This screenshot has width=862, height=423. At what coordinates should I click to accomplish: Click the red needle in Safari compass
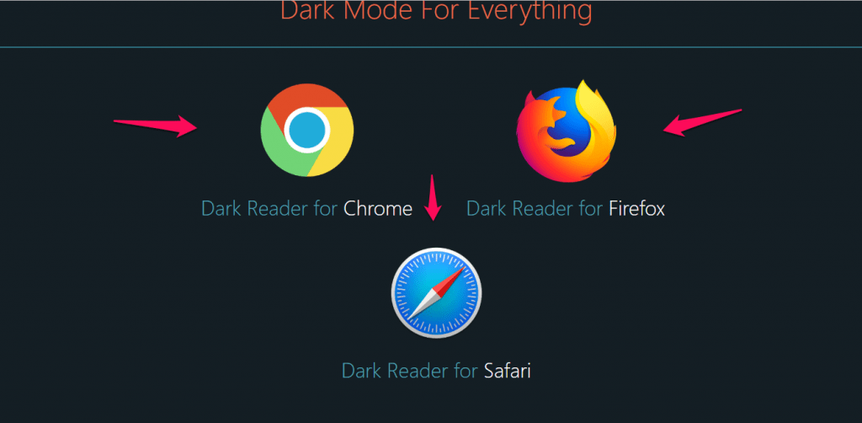pos(451,279)
